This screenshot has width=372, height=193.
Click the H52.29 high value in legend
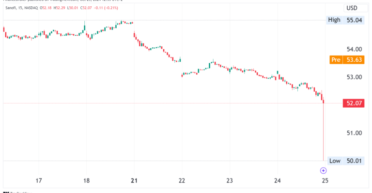coord(59,8)
